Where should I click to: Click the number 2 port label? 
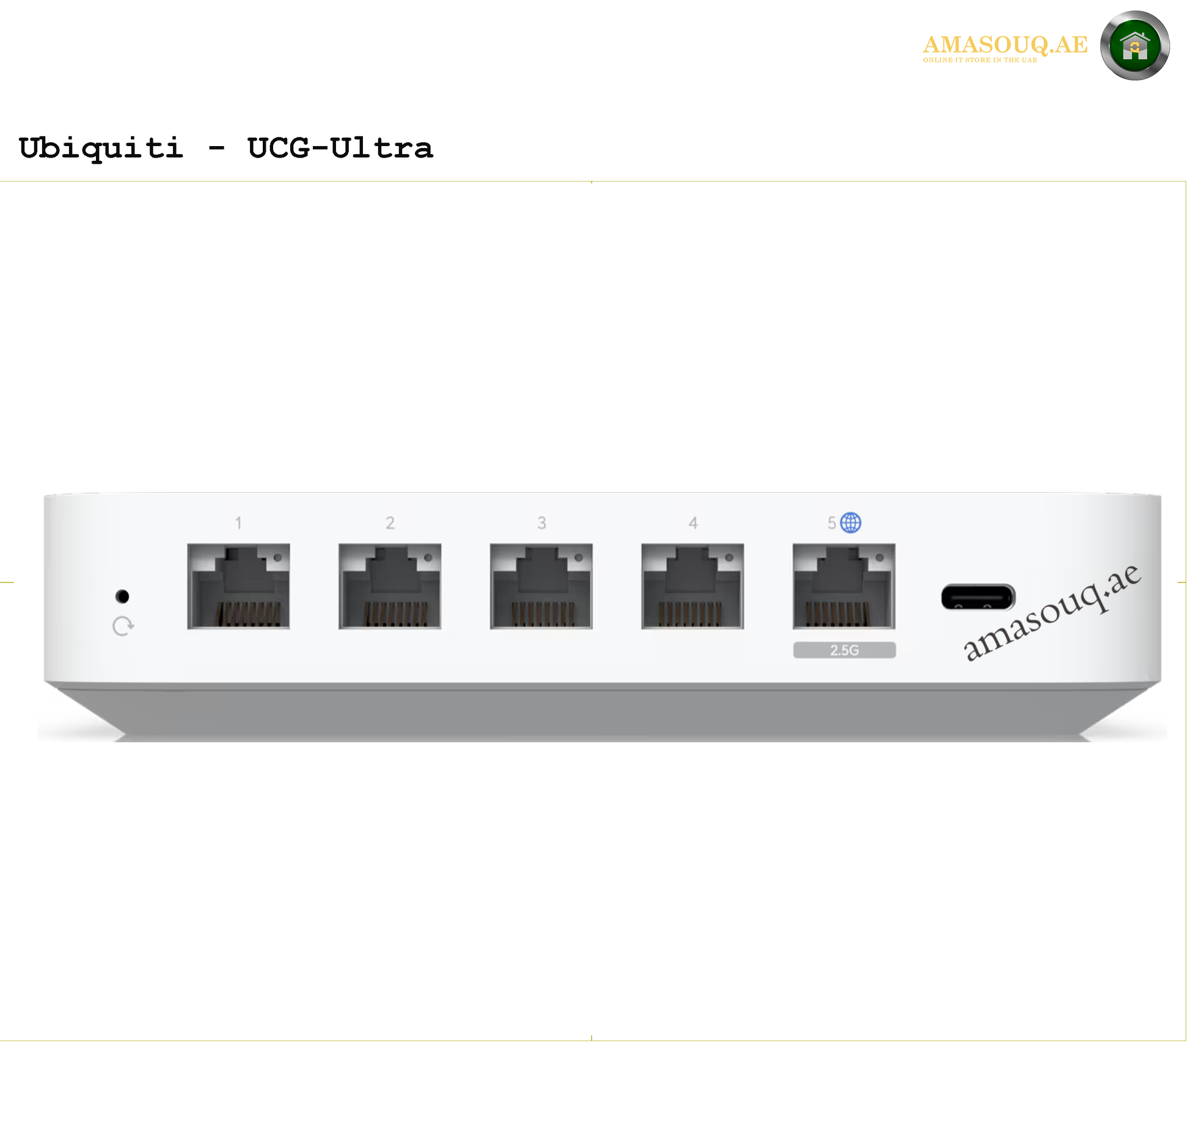[390, 523]
